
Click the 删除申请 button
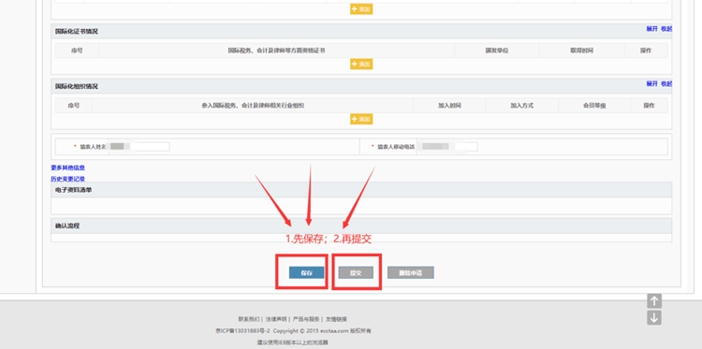coord(411,272)
